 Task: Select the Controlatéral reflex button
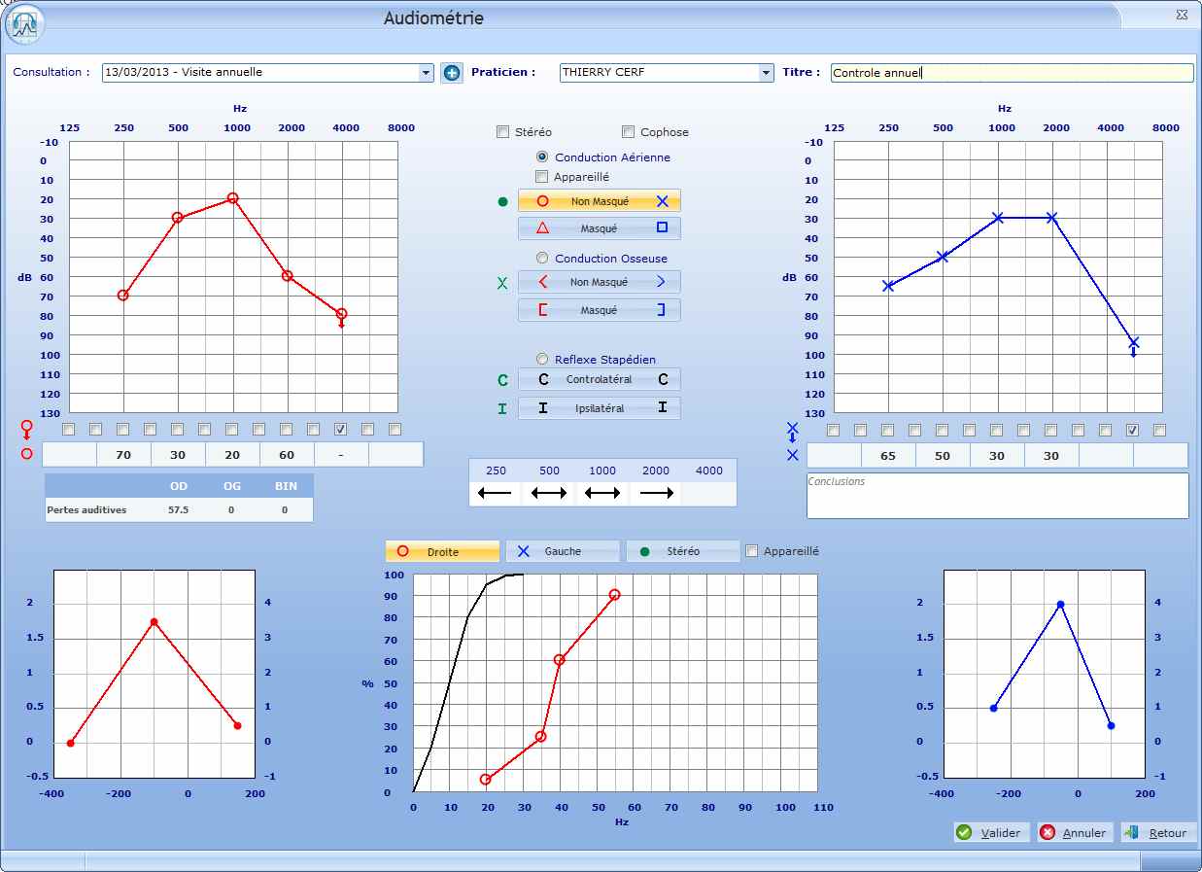click(599, 379)
